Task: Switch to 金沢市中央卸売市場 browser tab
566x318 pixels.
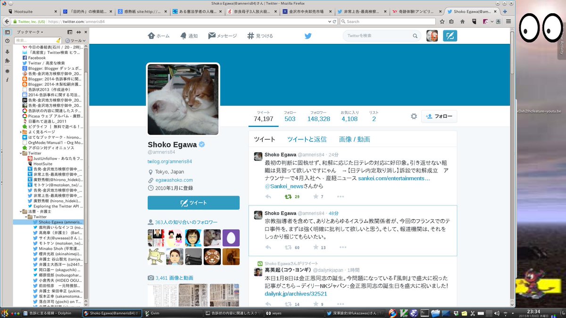Action: [x=308, y=11]
